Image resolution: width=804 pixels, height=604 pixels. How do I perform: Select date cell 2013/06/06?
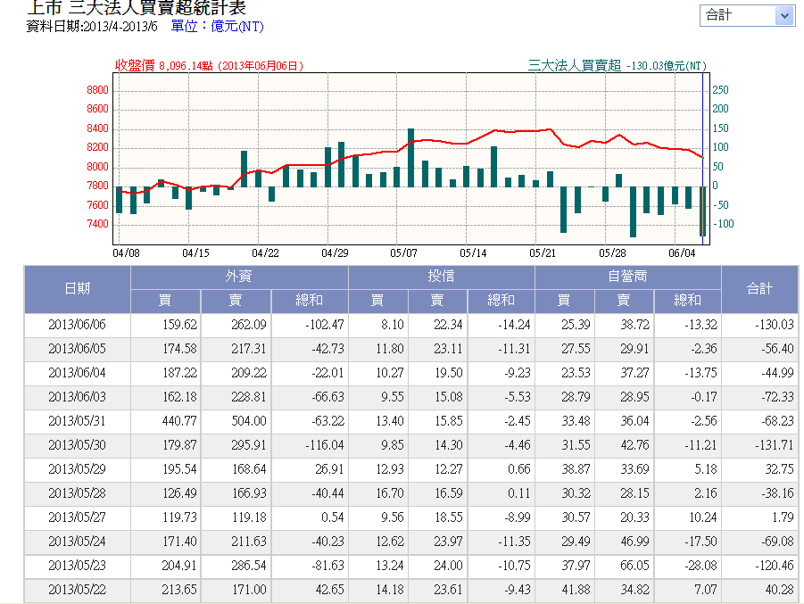[x=77, y=325]
